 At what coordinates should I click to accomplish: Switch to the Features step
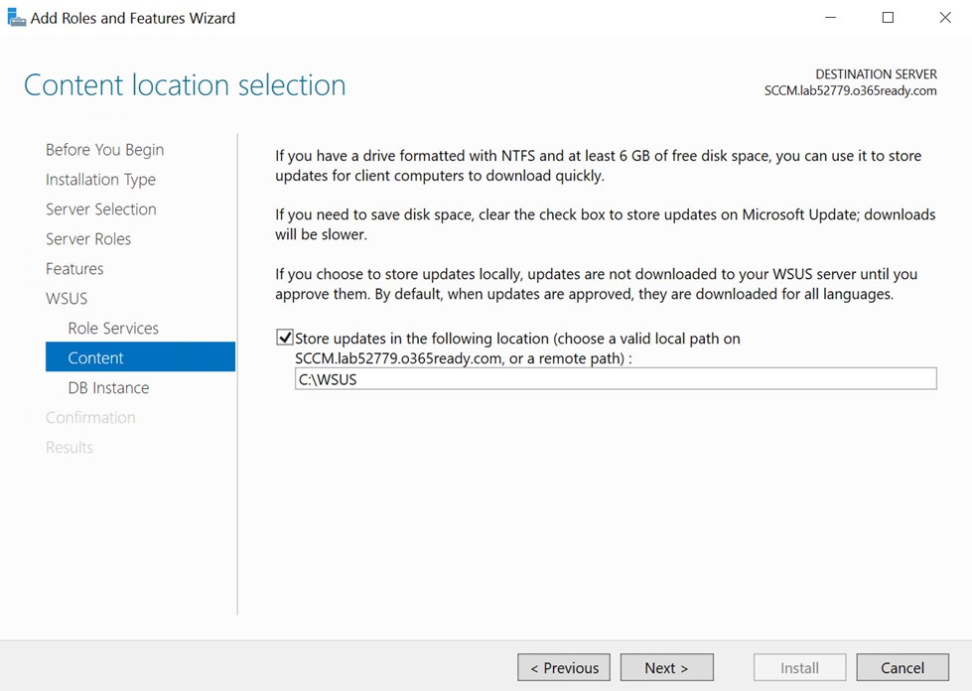pyautogui.click(x=74, y=268)
